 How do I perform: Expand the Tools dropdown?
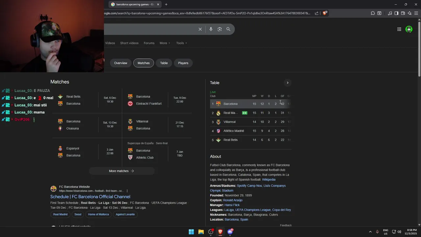coord(181,43)
